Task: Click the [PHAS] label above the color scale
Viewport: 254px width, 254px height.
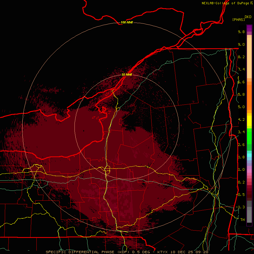Action: coord(238,19)
